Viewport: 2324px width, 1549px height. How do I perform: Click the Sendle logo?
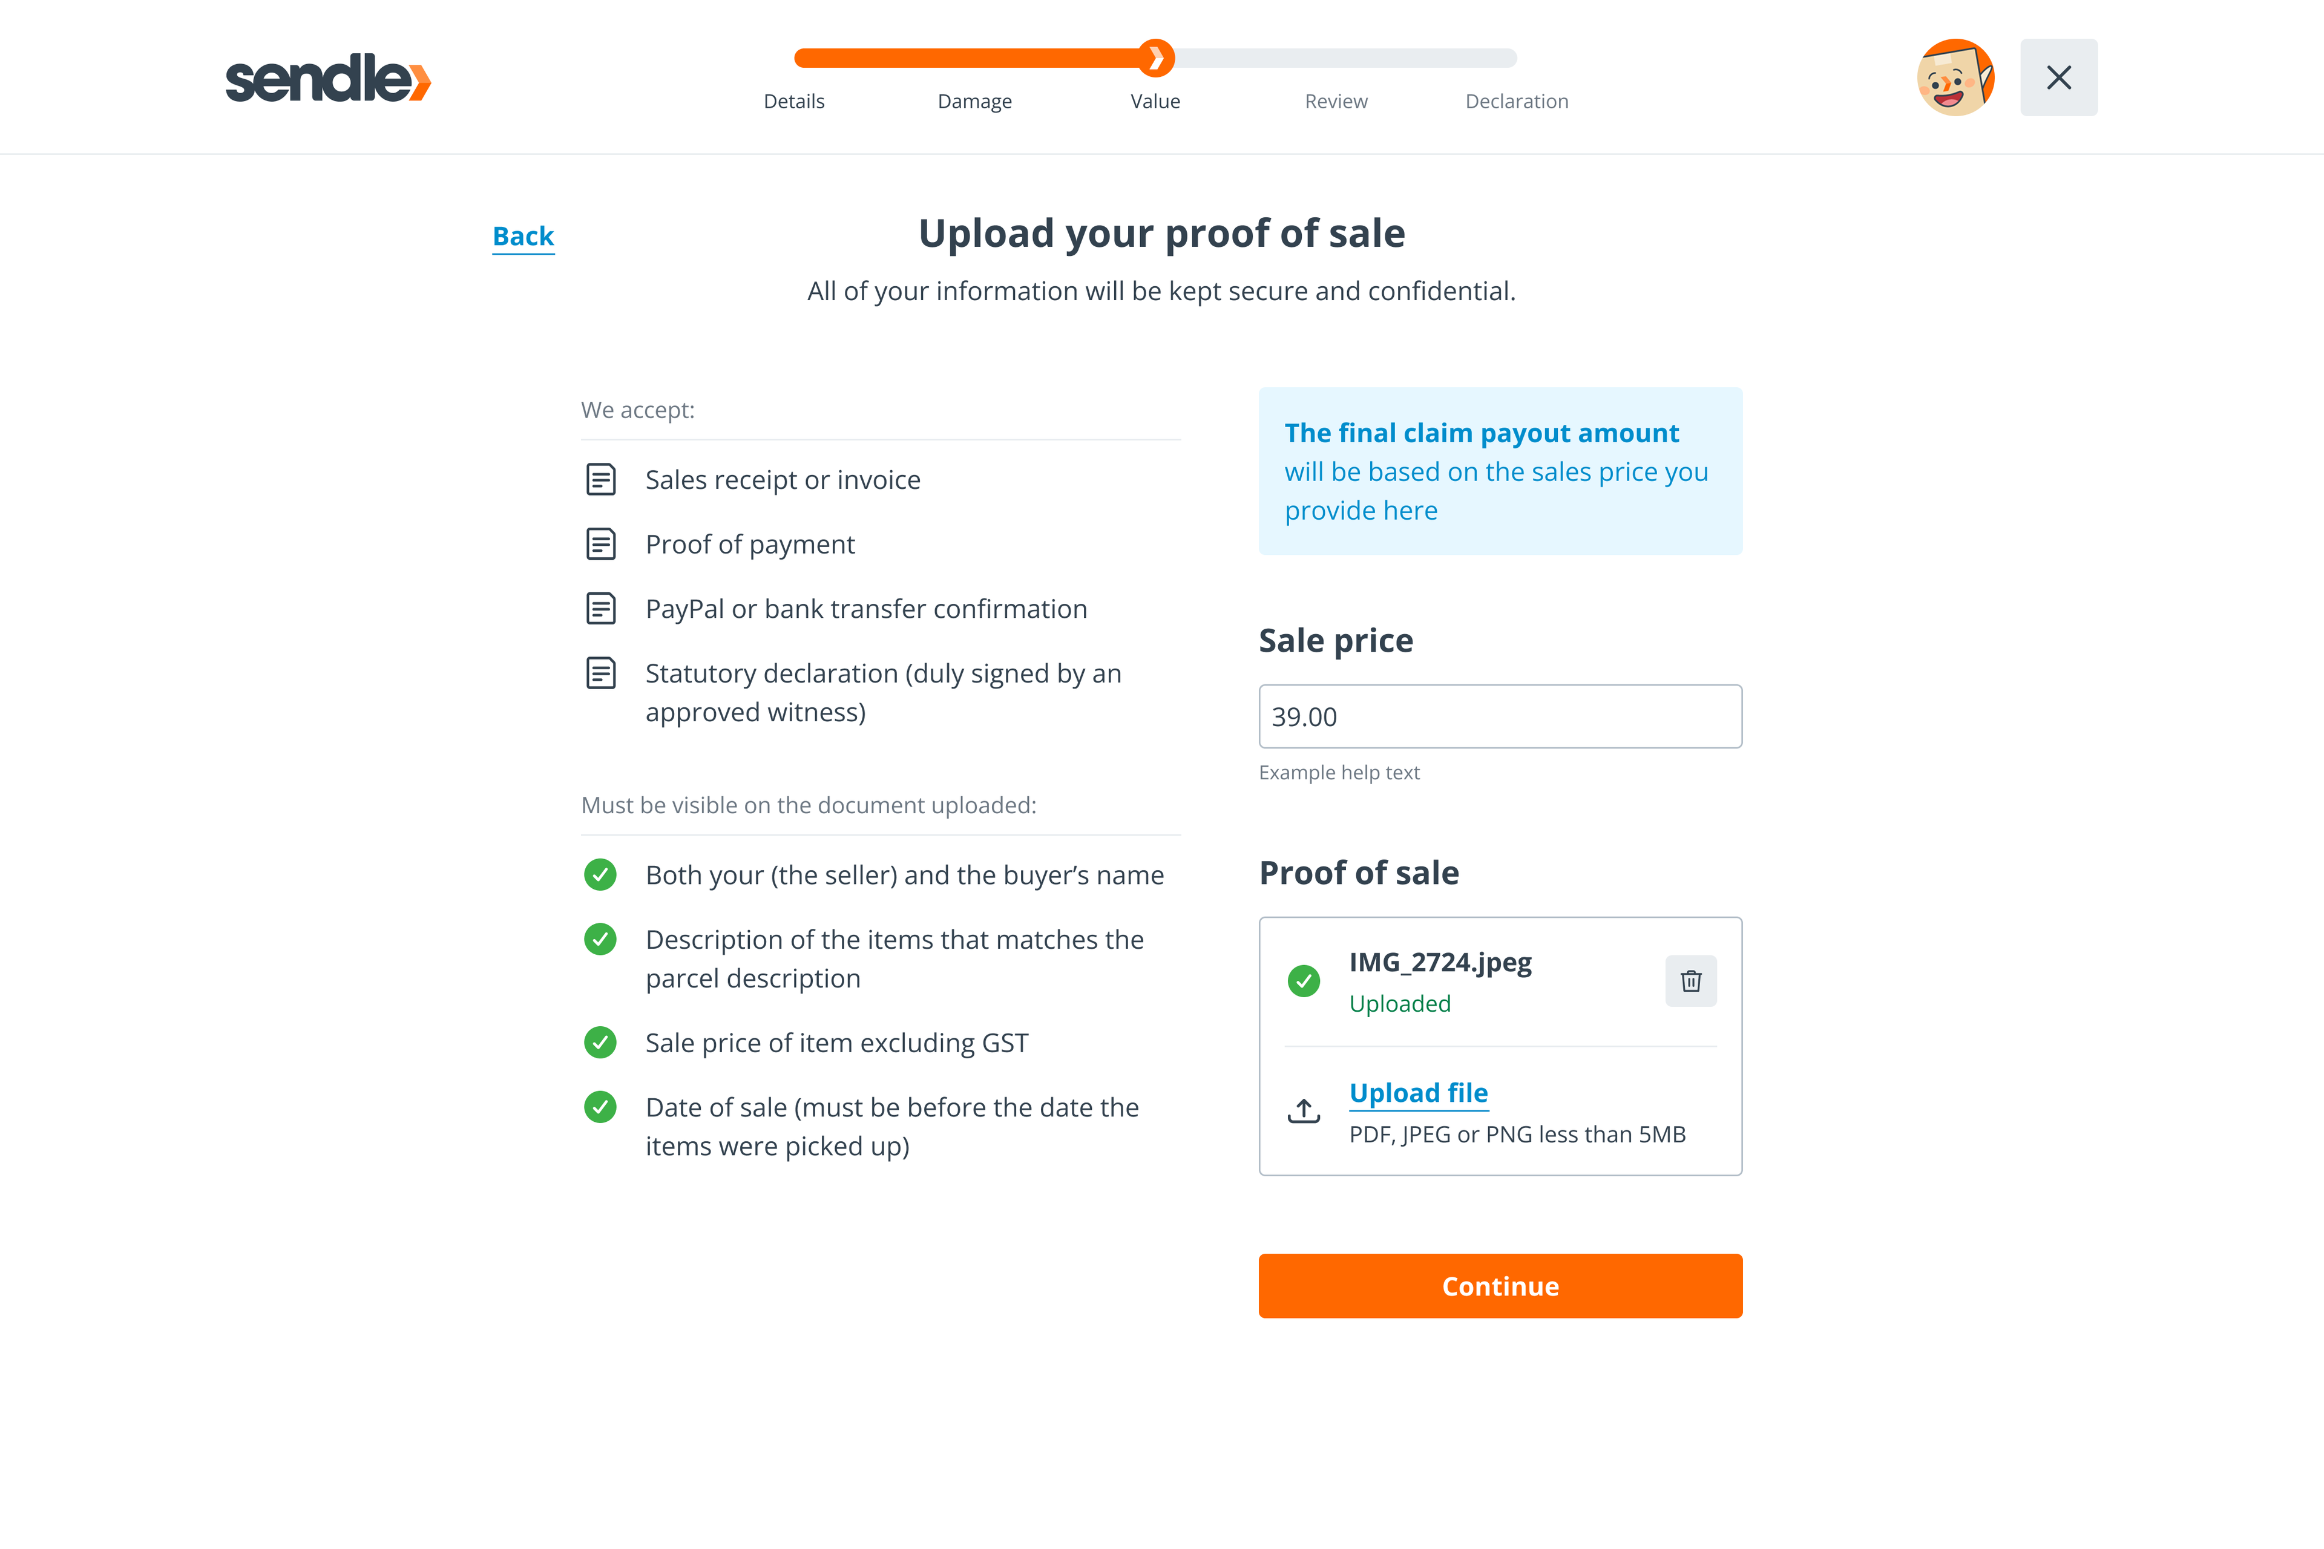click(x=326, y=78)
